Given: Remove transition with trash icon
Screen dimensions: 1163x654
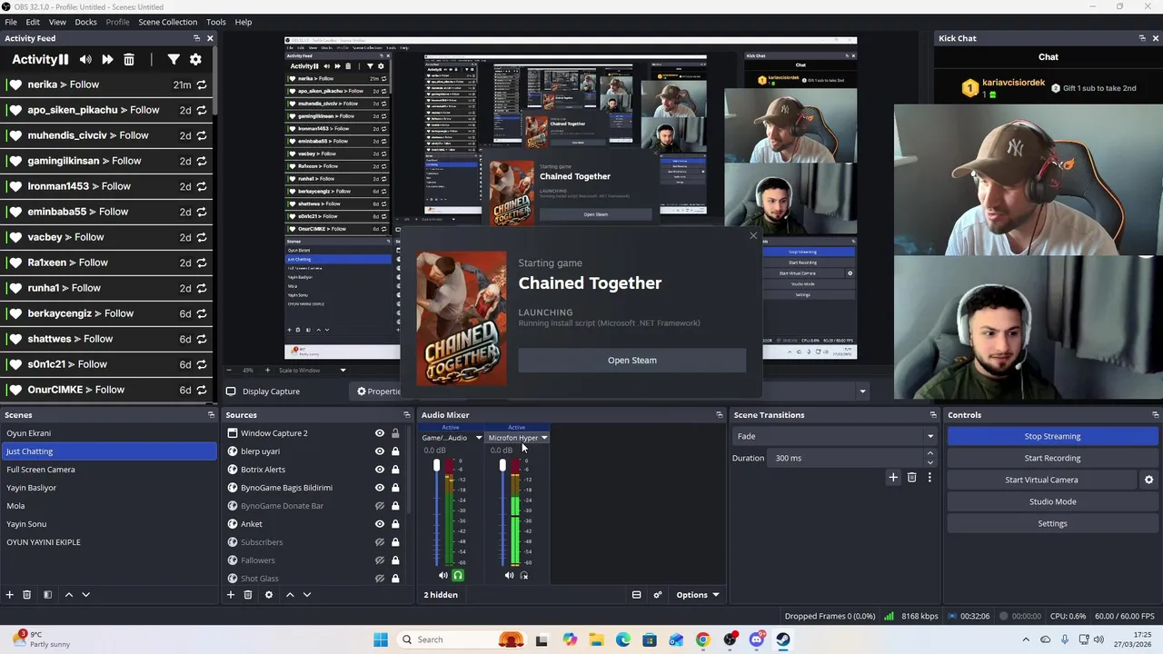Looking at the screenshot, I should click(912, 478).
